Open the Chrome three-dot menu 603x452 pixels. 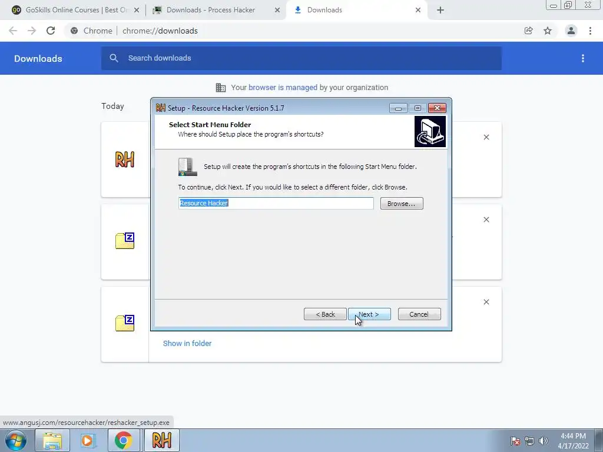(x=590, y=31)
